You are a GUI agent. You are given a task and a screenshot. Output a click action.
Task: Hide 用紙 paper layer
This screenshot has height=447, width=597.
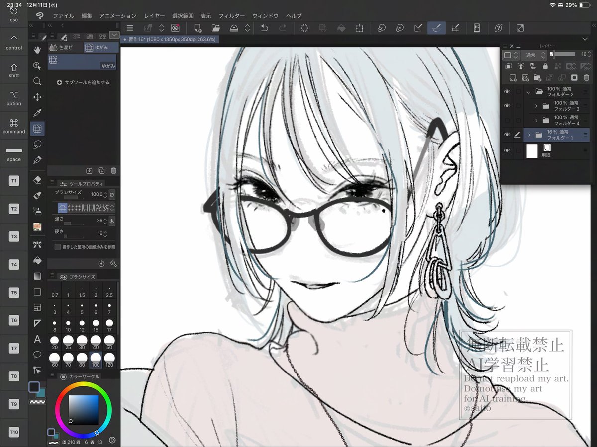pyautogui.click(x=507, y=150)
